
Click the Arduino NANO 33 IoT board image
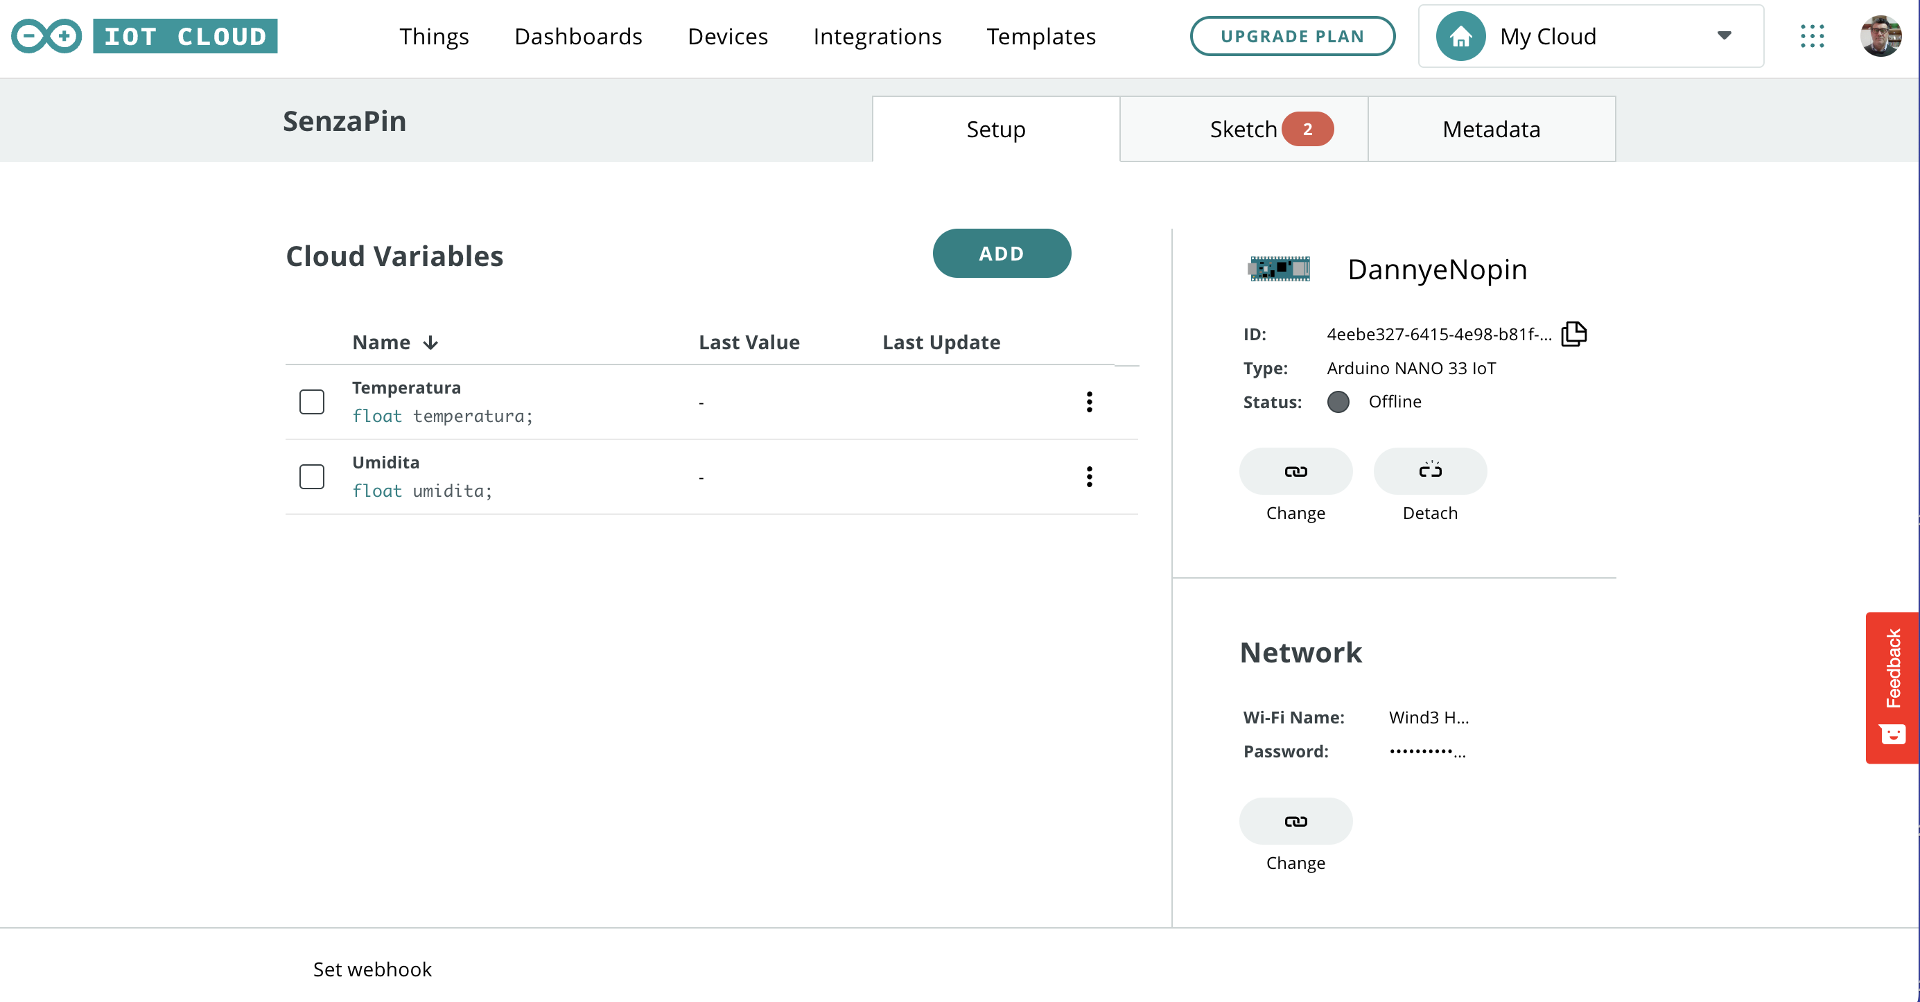point(1279,268)
